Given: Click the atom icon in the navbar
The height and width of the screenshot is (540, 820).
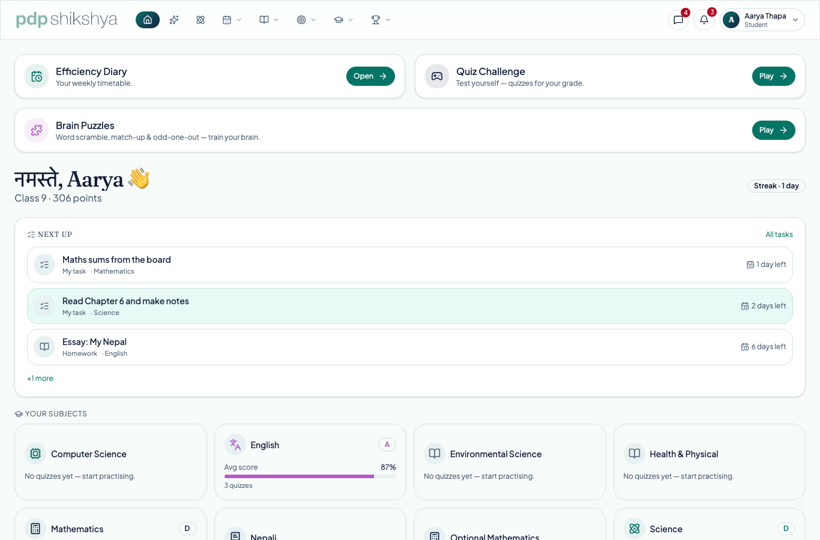Looking at the screenshot, I should 200,20.
